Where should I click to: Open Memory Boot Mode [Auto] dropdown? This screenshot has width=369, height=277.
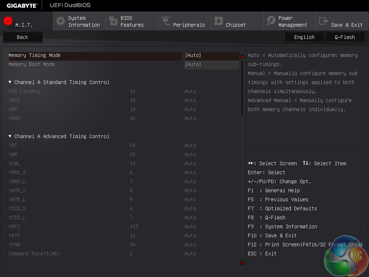click(212, 65)
